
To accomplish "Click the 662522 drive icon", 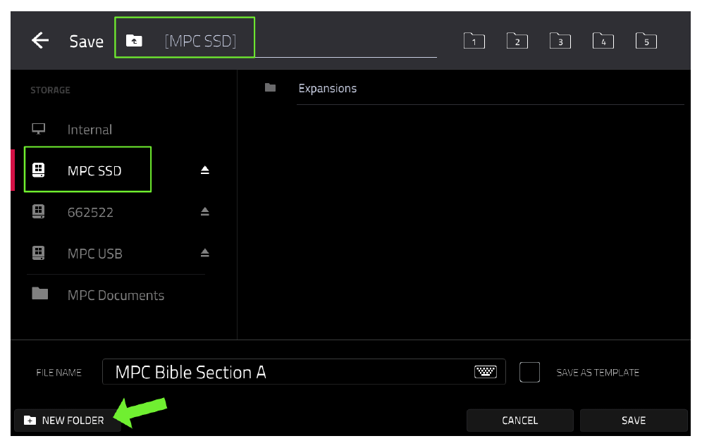I will pos(39,211).
